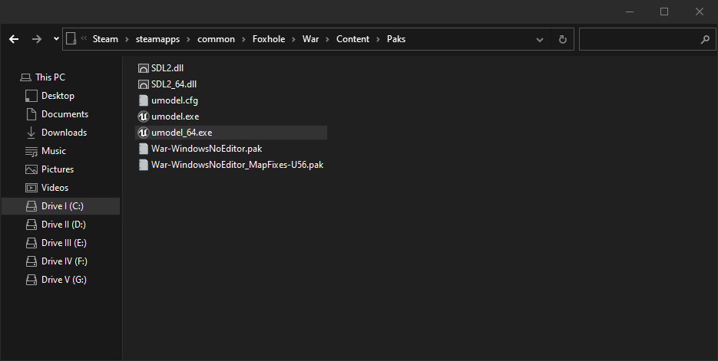Select This PC in navigation pane
This screenshot has width=718, height=361.
[50, 77]
